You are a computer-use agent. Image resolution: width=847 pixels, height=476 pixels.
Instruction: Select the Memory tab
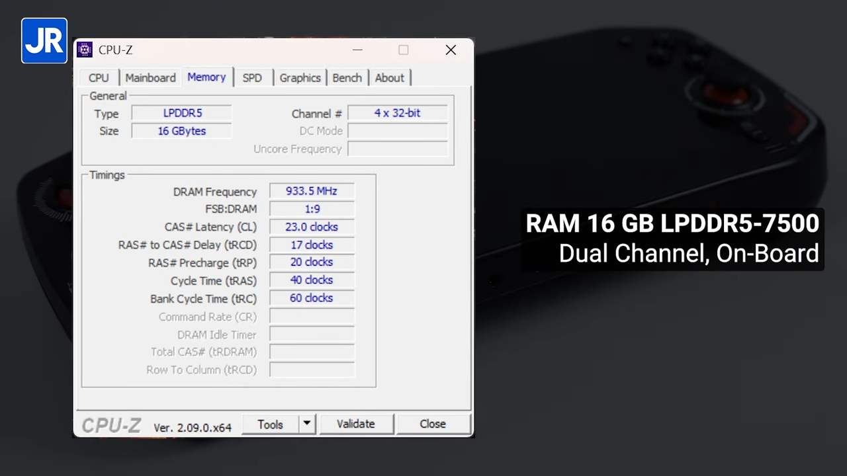(206, 77)
